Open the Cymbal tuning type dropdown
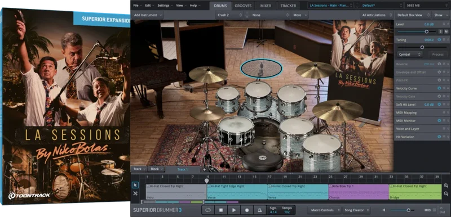 [x=410, y=54]
